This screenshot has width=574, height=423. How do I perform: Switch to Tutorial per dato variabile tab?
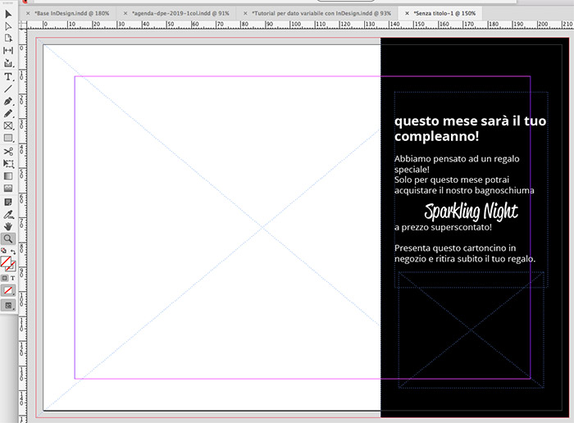(321, 13)
